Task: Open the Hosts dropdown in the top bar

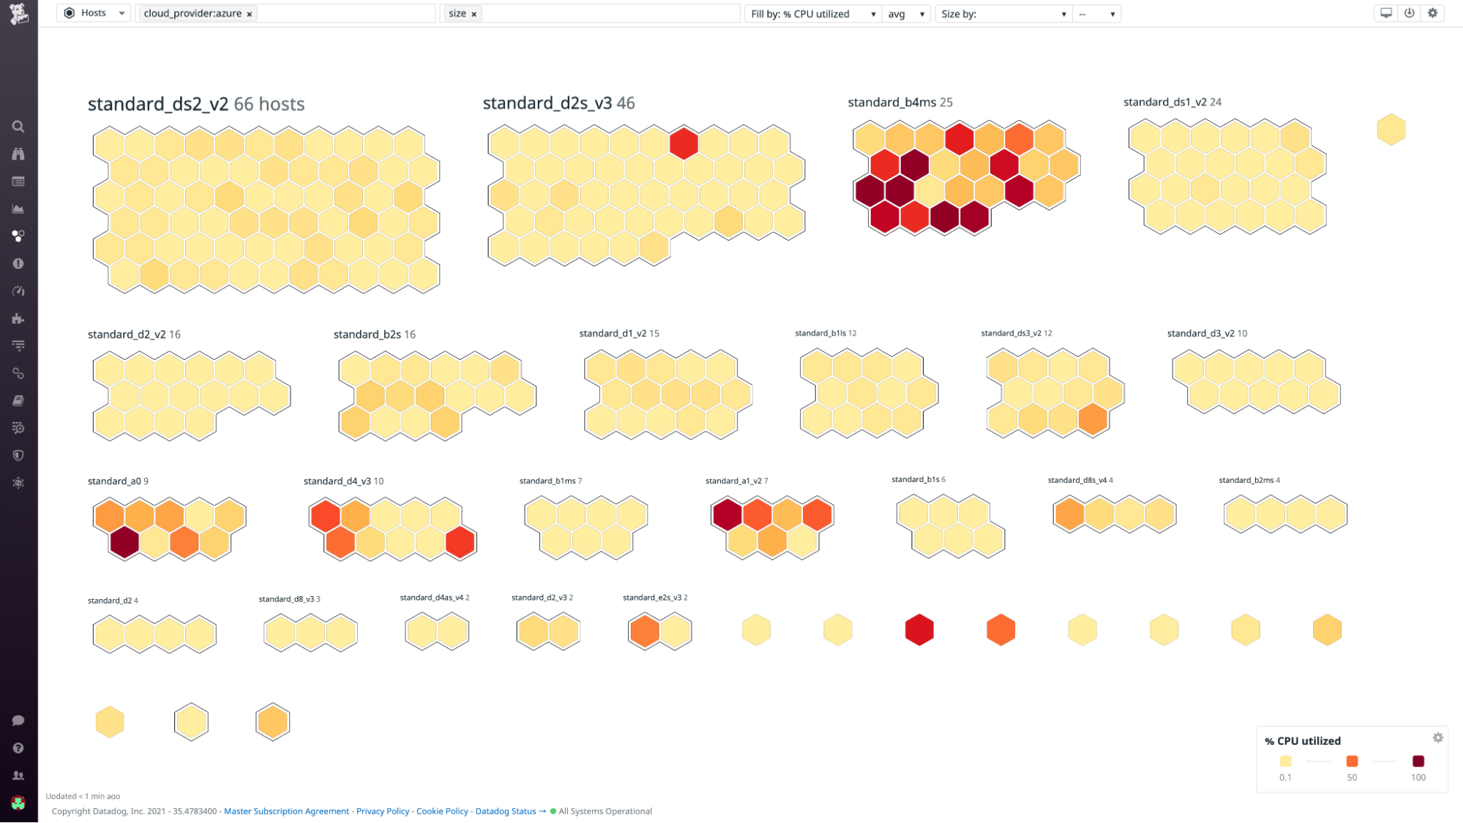Action: (x=93, y=12)
